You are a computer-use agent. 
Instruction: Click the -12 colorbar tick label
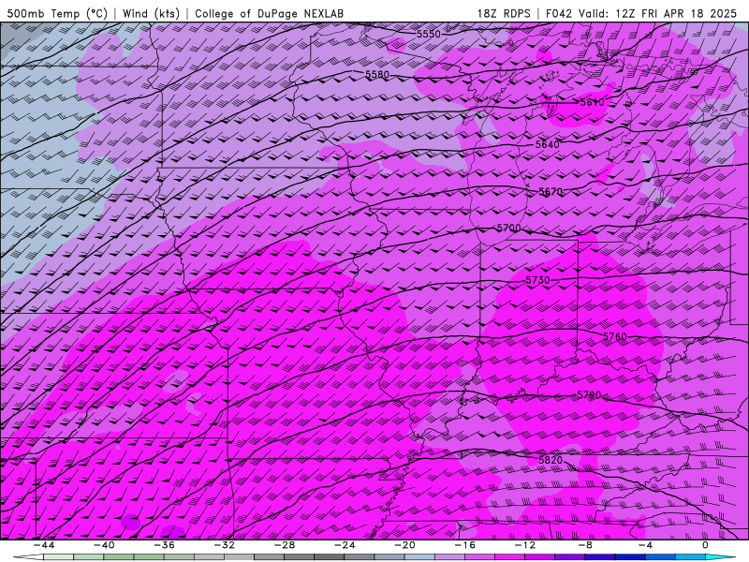pos(525,545)
